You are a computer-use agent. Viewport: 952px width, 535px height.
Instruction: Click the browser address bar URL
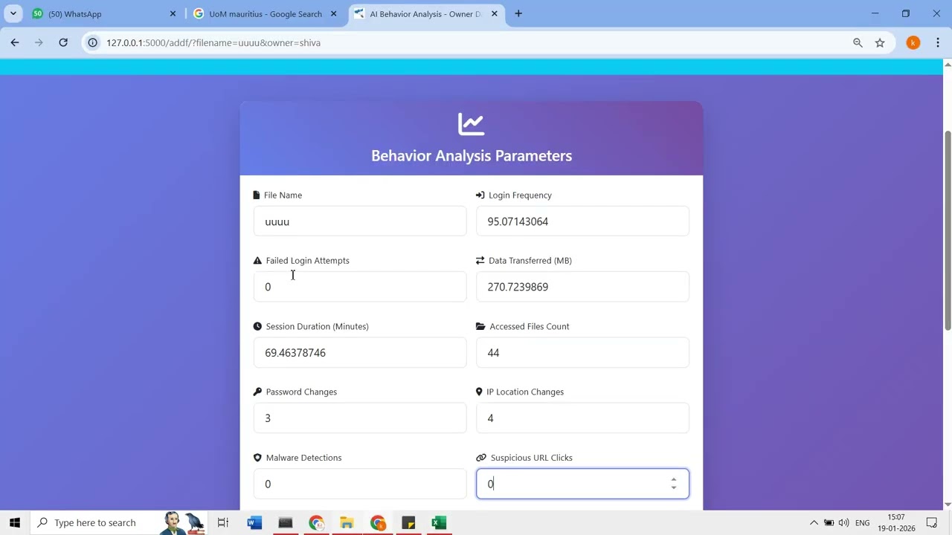point(213,43)
